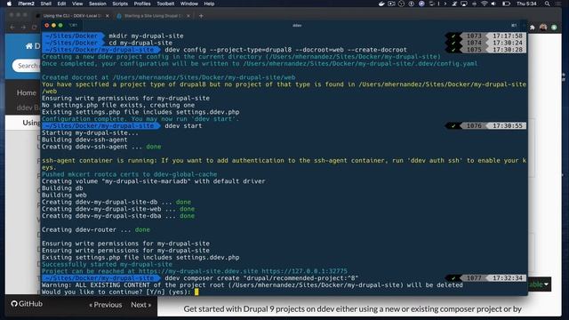Open the Home nav item
The width and height of the screenshot is (569, 320).
point(26,92)
